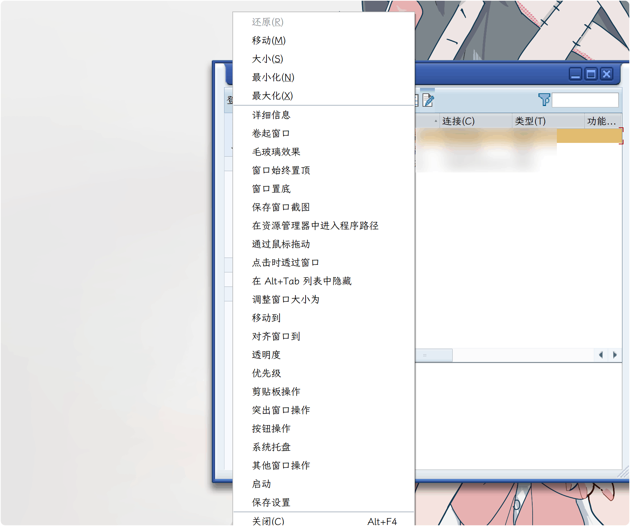This screenshot has width=630, height=526.
Task: Minimize the blue-framed window
Action: pos(575,74)
